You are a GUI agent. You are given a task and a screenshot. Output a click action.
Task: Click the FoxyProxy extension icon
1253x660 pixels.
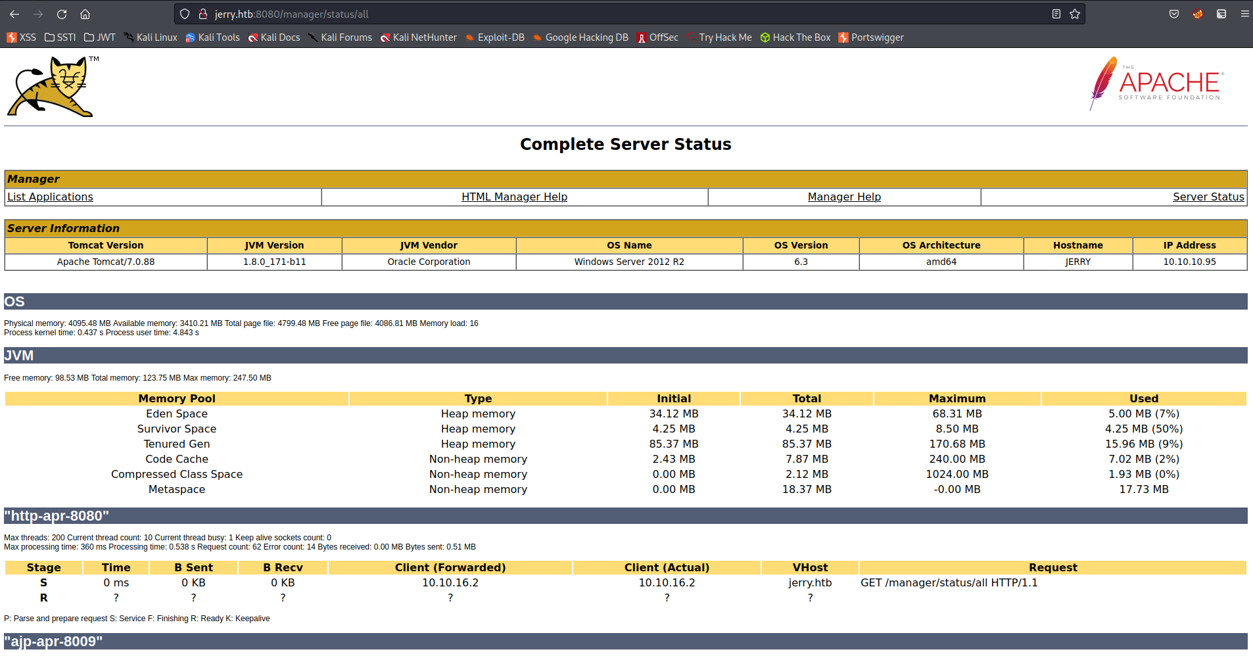tap(1198, 14)
